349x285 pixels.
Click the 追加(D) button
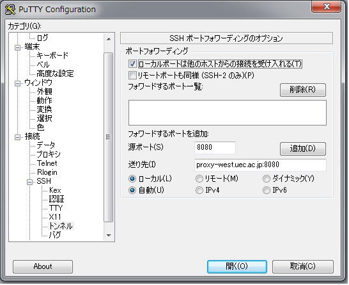point(303,149)
